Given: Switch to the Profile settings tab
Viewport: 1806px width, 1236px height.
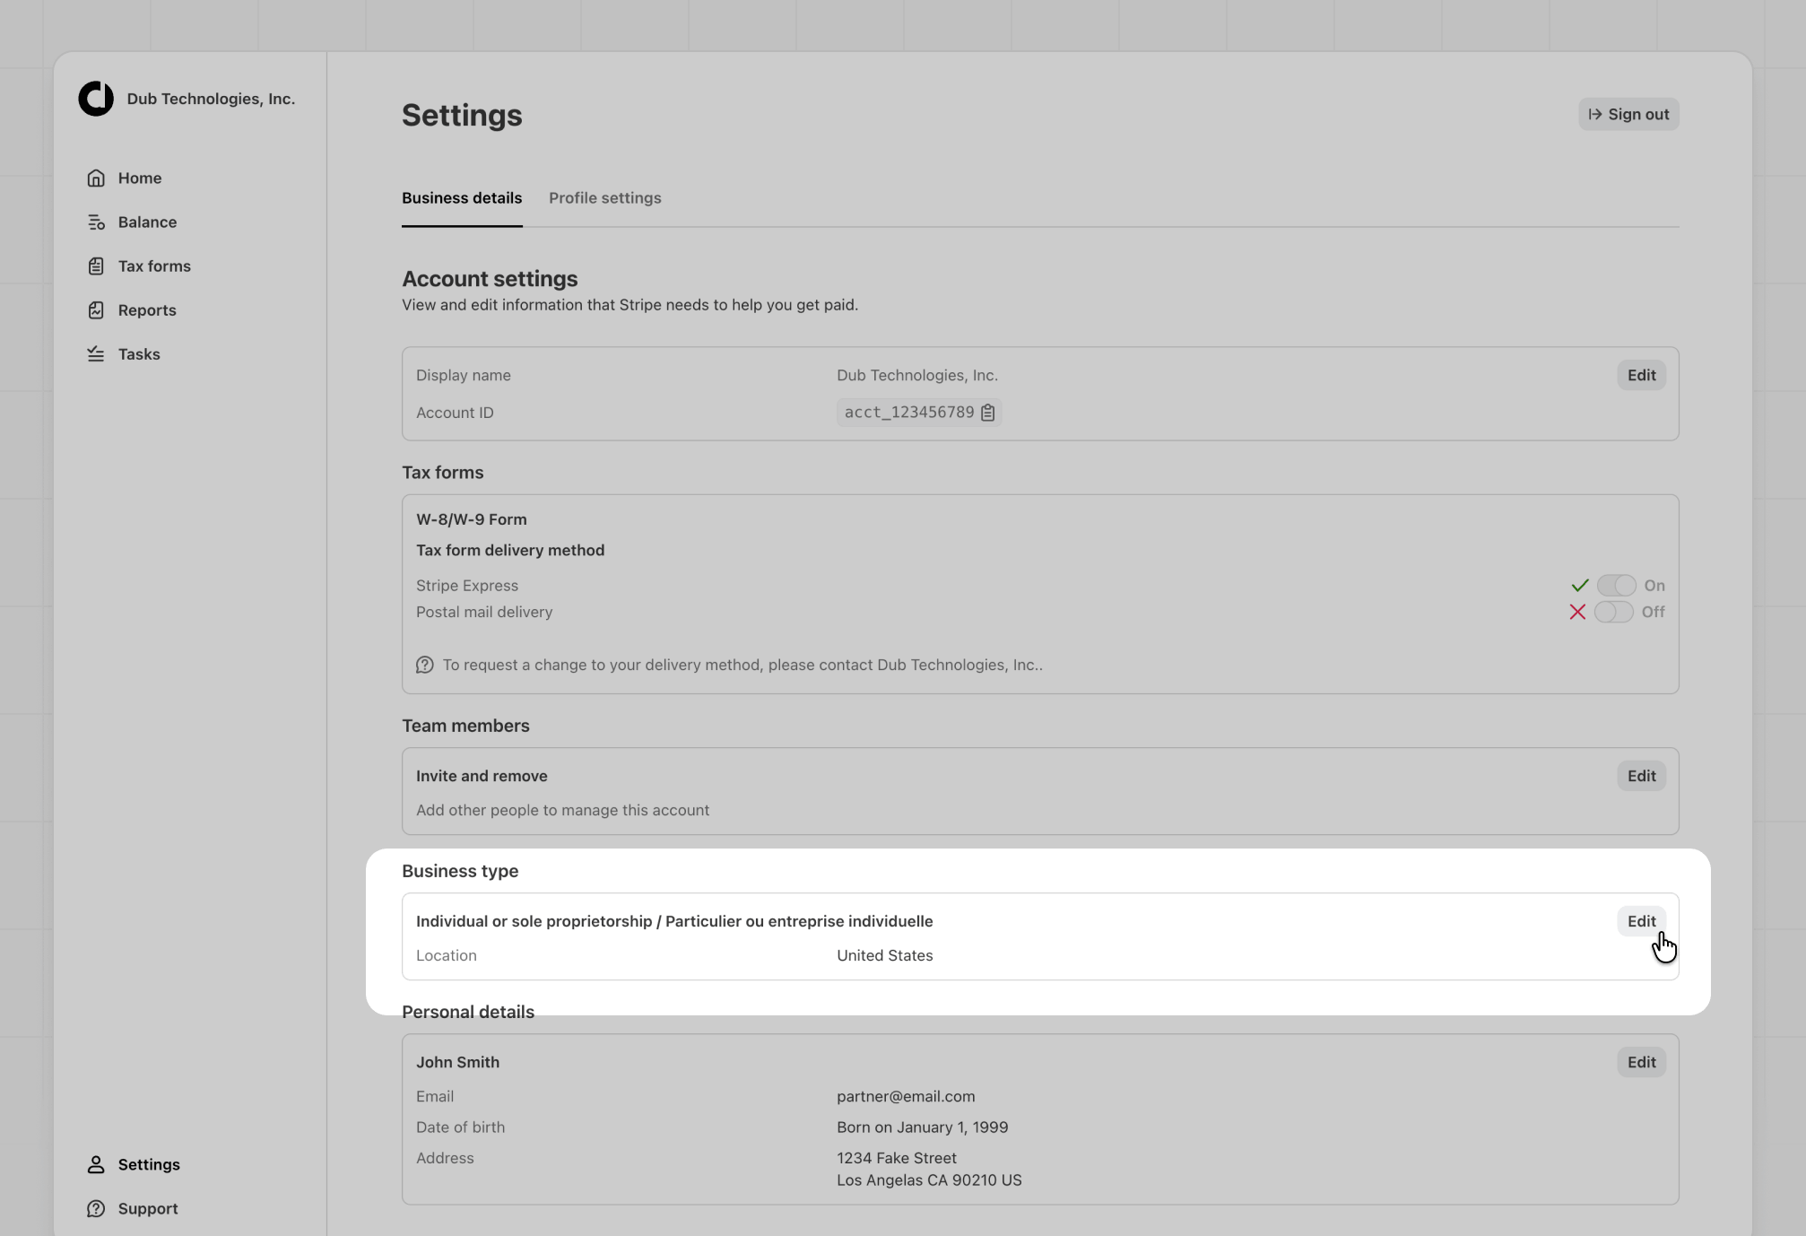Looking at the screenshot, I should [x=605, y=198].
